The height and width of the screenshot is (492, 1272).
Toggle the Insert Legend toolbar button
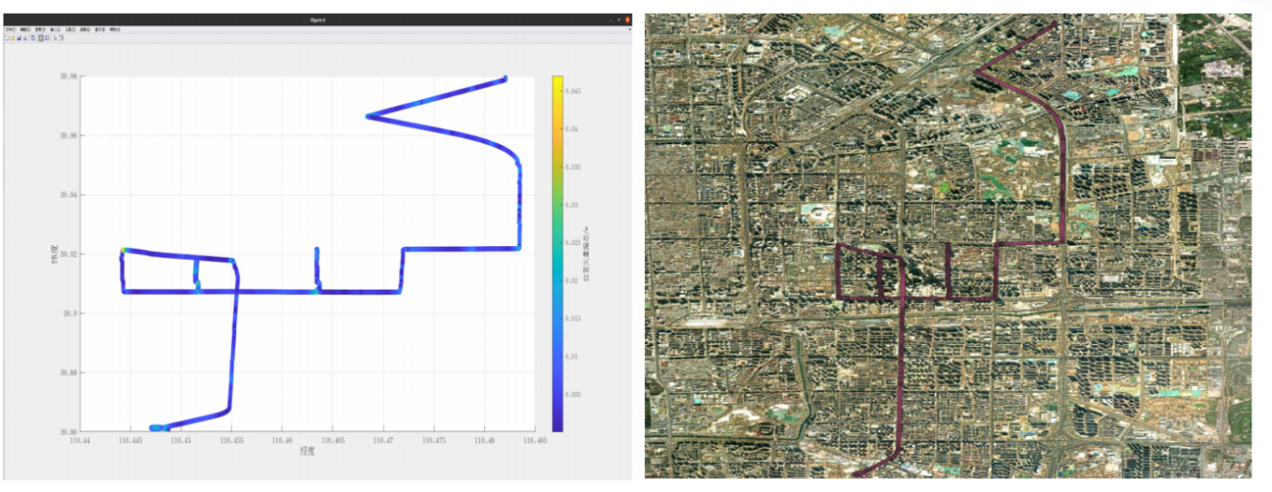[x=47, y=38]
